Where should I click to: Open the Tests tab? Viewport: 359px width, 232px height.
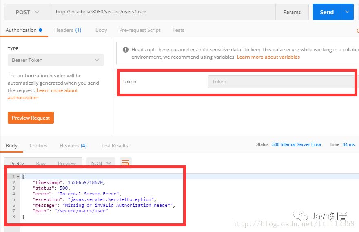point(178,30)
